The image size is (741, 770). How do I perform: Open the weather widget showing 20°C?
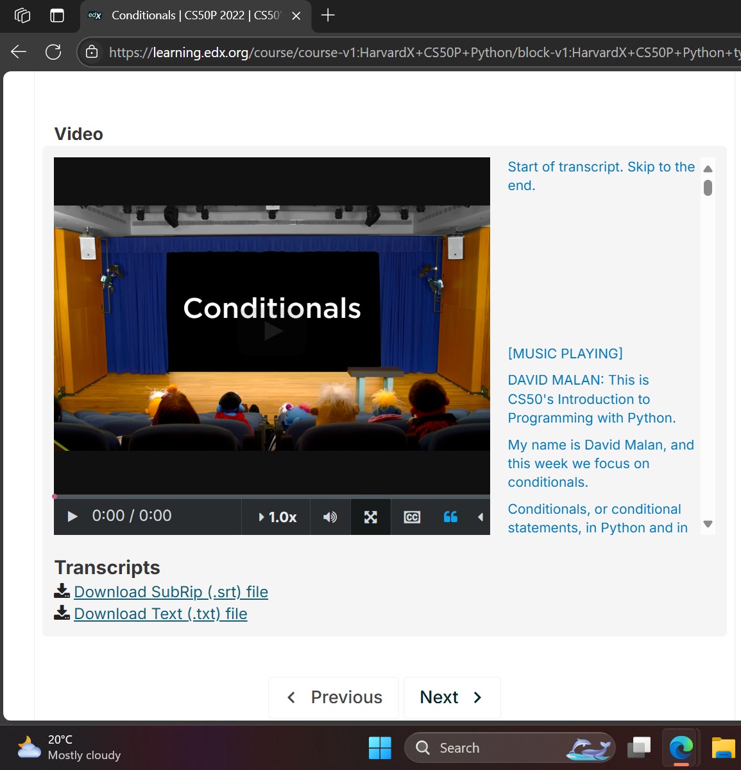pyautogui.click(x=69, y=748)
